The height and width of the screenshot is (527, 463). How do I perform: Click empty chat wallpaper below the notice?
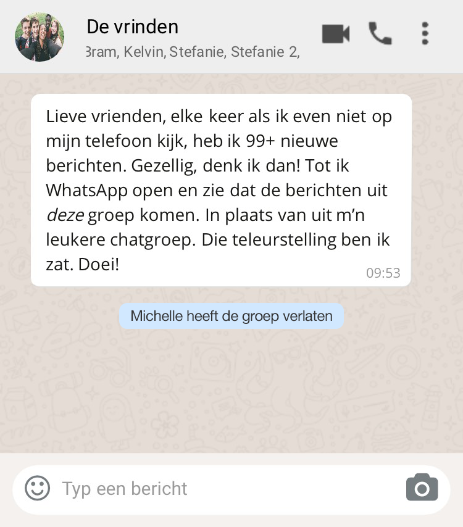(x=231, y=390)
